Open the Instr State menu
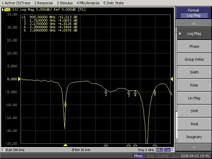Image resolution: width=212 pixels, height=159 pixels. (113, 3)
